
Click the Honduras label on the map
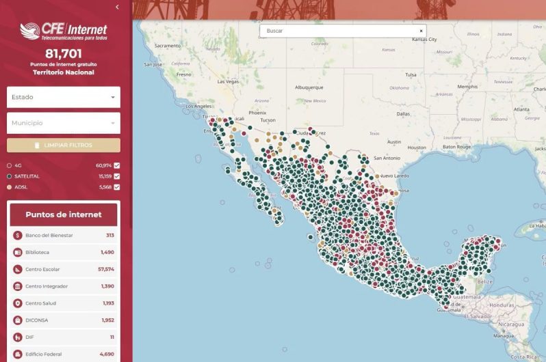coord(502,305)
